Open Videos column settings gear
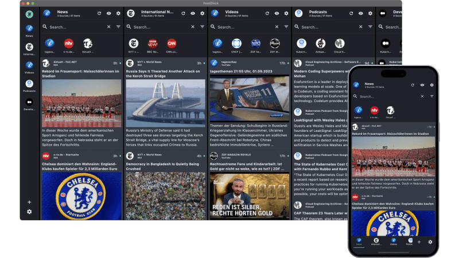459x258 pixels. [x=286, y=13]
